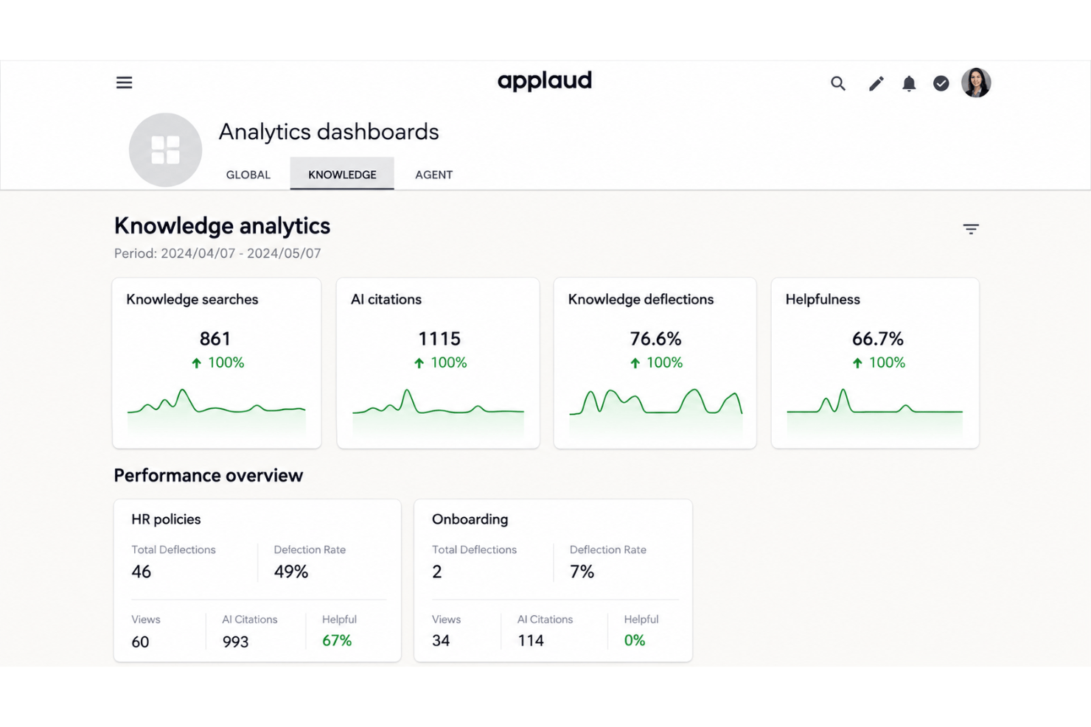Click HR policies Helpful value 67%

(337, 641)
